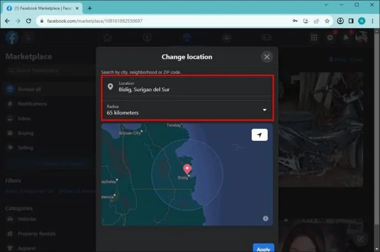Open the Radius dropdown showing 65 kilometers

pos(187,110)
